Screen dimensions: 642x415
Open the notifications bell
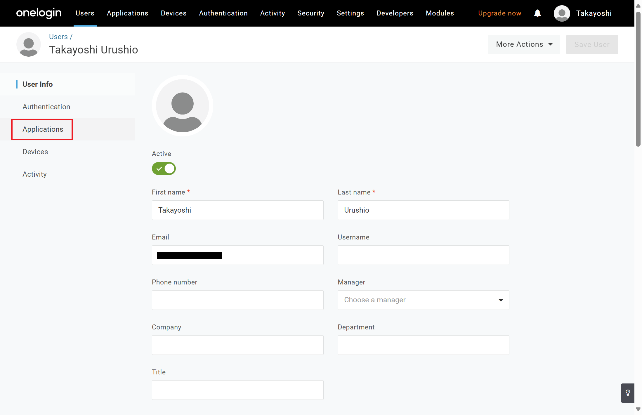(x=537, y=13)
